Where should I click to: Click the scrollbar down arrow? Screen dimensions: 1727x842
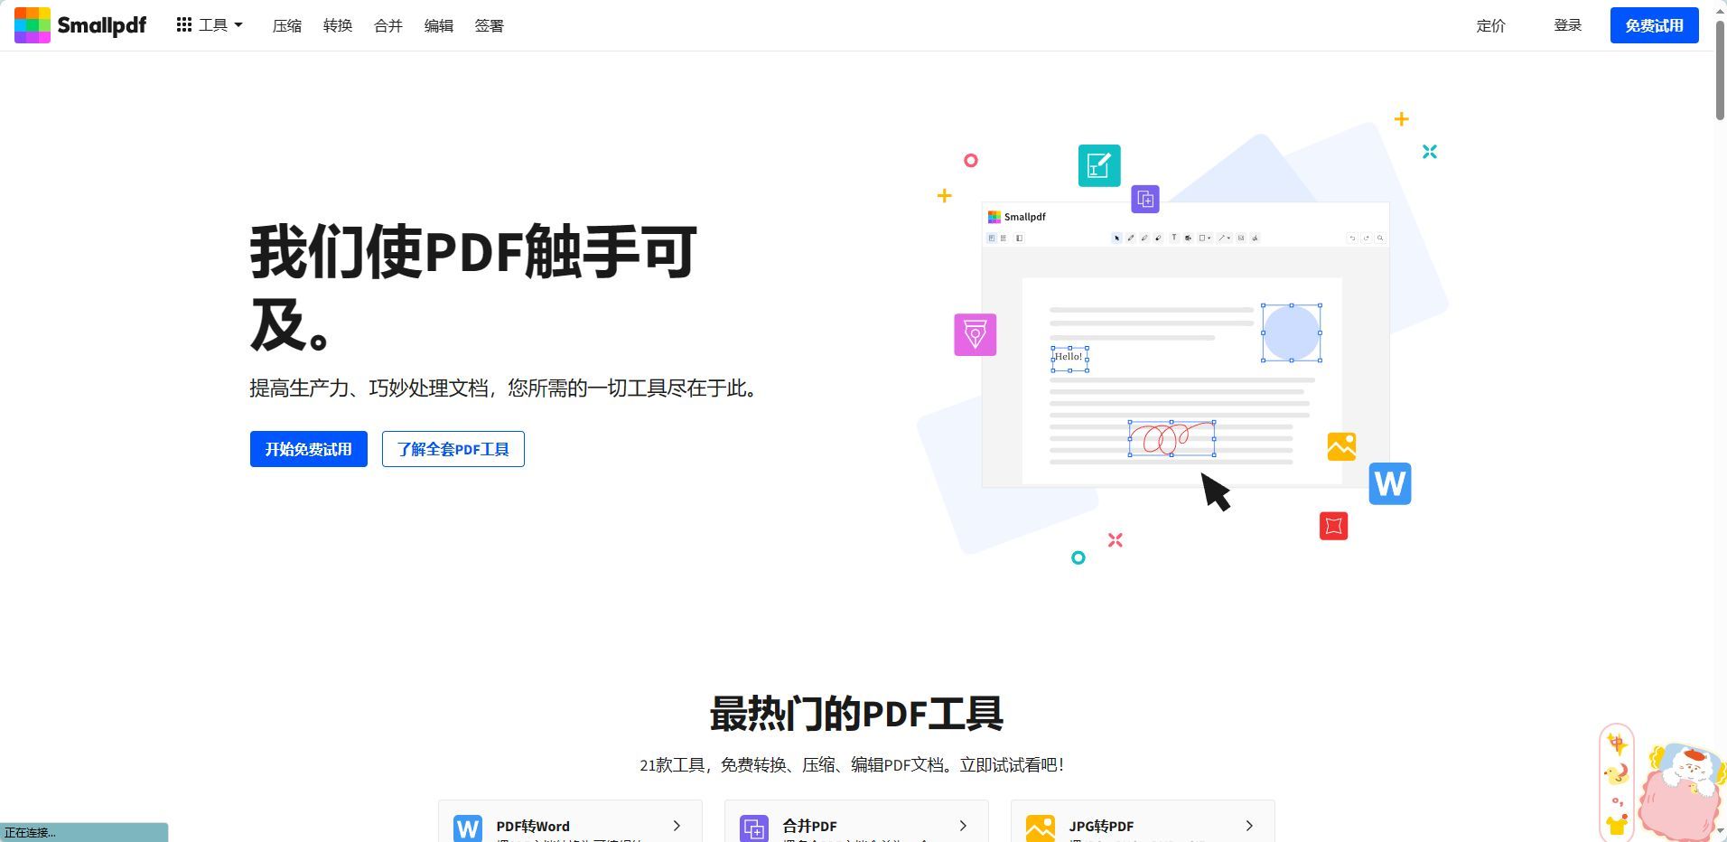[1720, 830]
